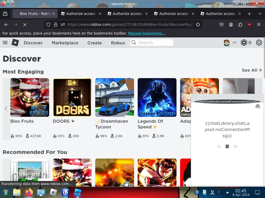The height and width of the screenshot is (198, 265).
Task: Click the Manage bookmarks link
Action: (x=146, y=33)
